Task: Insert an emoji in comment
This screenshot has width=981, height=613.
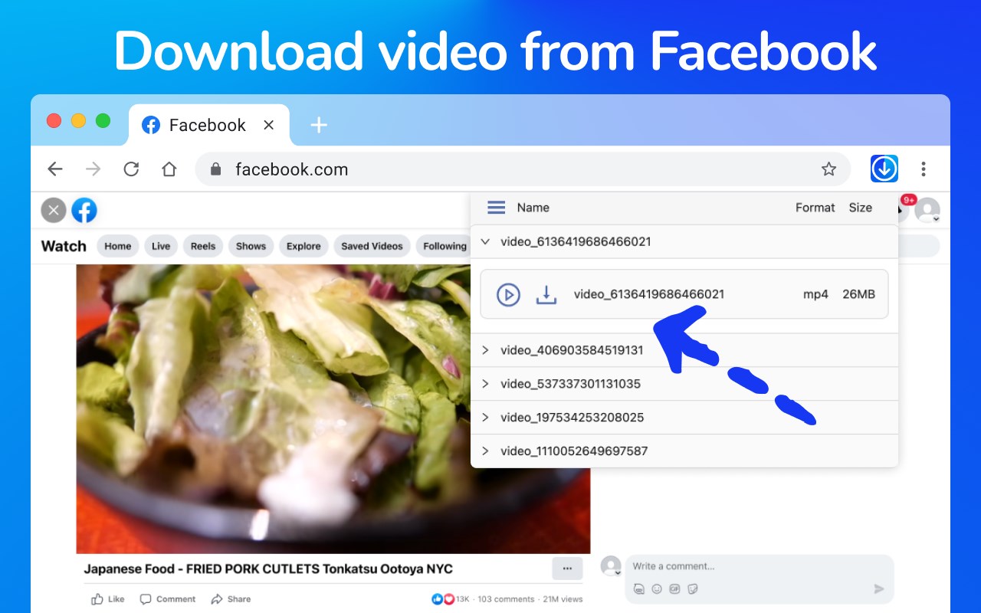Action: click(x=657, y=589)
